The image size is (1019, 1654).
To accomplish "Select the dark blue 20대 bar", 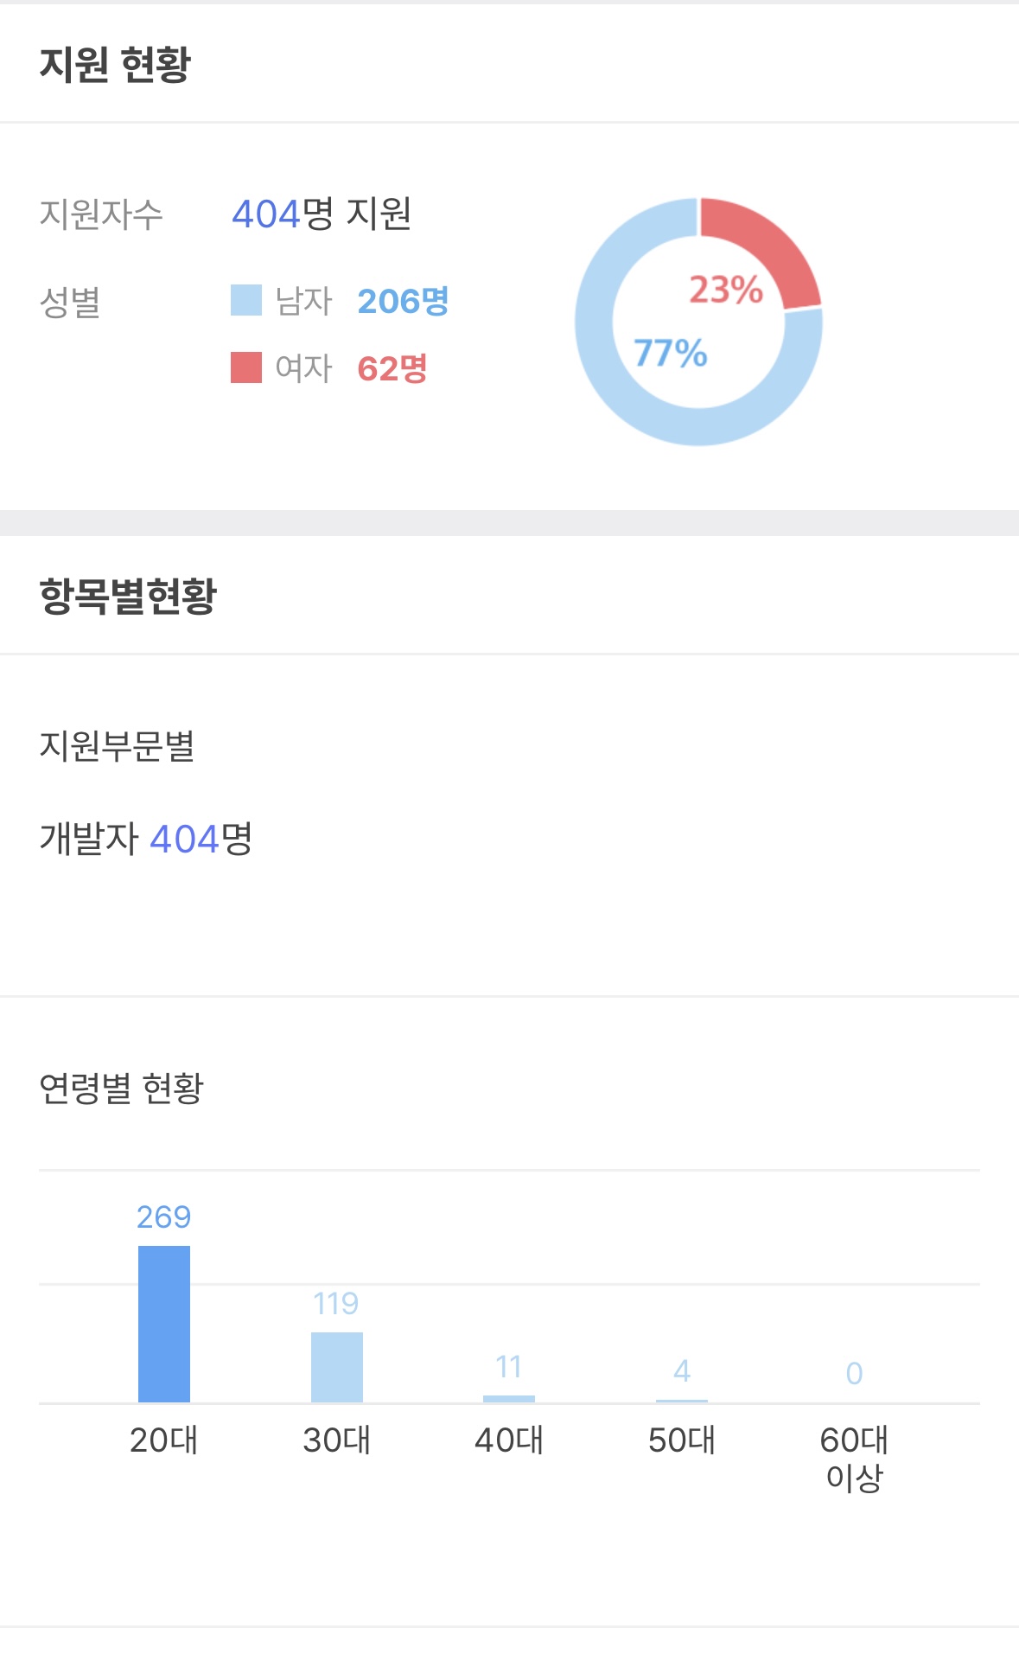I will tap(164, 1324).
